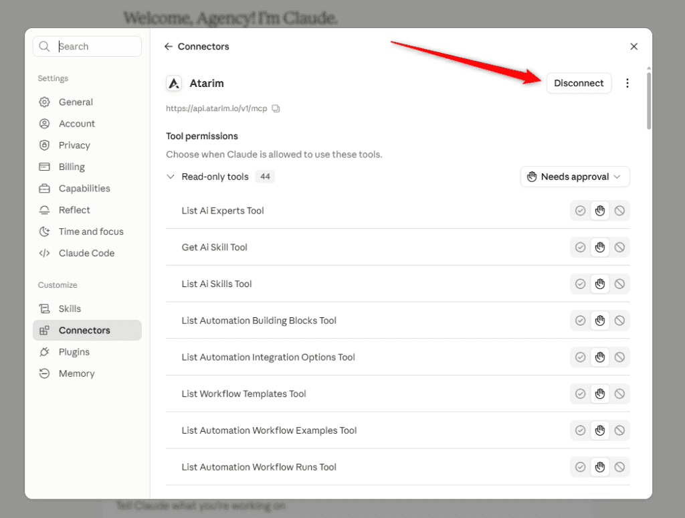Image resolution: width=685 pixels, height=518 pixels.
Task: Always allow List Workflow Templates Tool
Action: pyautogui.click(x=580, y=394)
